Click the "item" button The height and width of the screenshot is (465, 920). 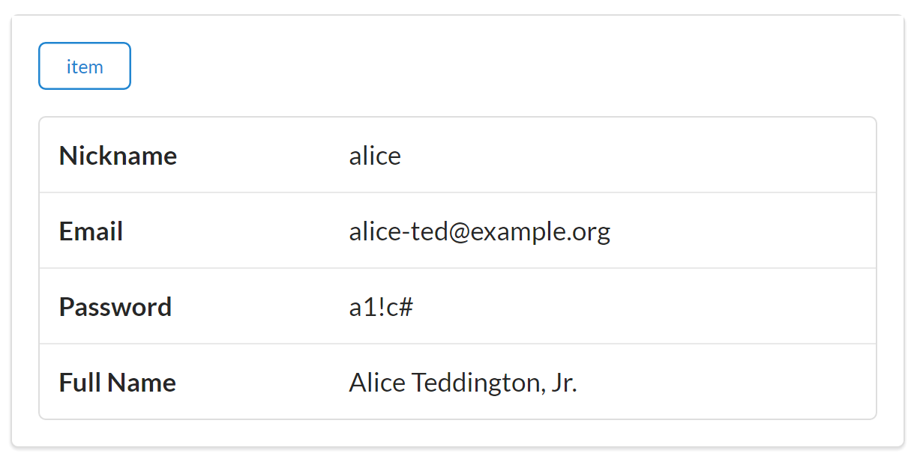pyautogui.click(x=85, y=67)
